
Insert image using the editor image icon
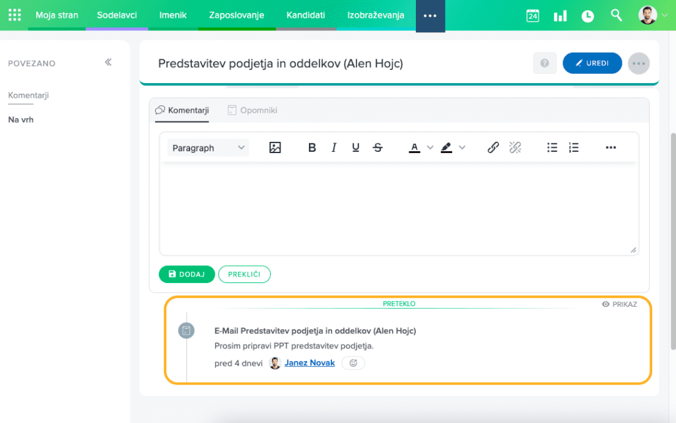click(275, 148)
